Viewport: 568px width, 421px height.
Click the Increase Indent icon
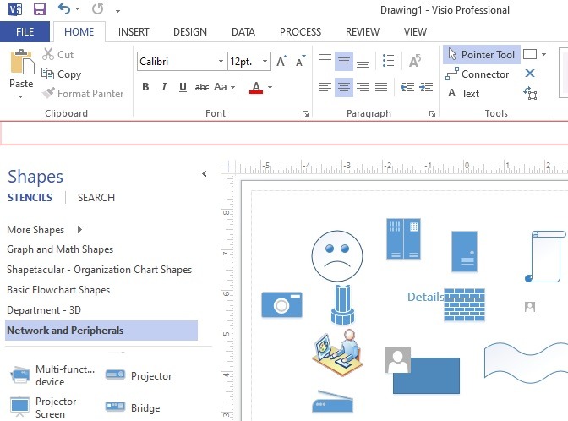426,87
